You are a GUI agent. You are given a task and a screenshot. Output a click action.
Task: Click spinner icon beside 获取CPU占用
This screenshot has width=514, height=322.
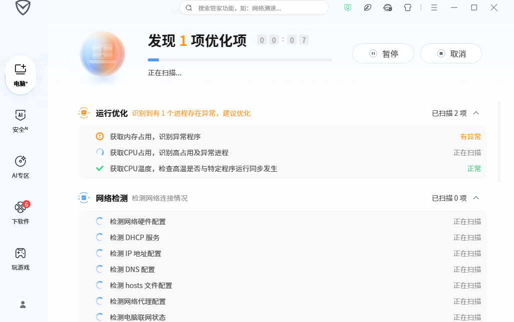coord(100,152)
